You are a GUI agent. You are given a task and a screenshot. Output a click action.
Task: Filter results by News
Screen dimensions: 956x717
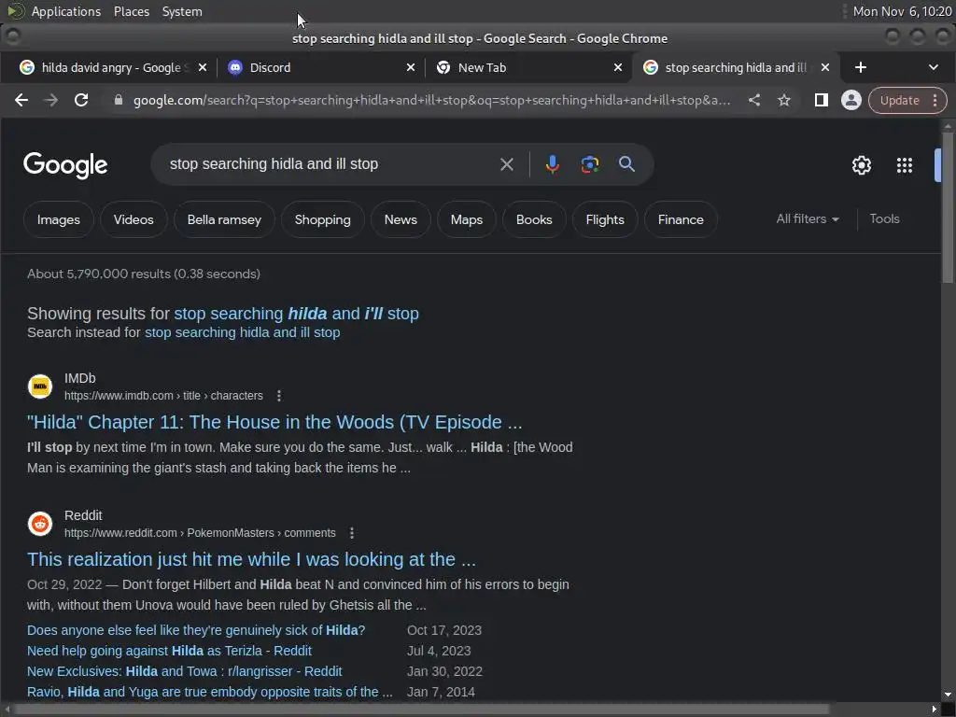pos(401,219)
